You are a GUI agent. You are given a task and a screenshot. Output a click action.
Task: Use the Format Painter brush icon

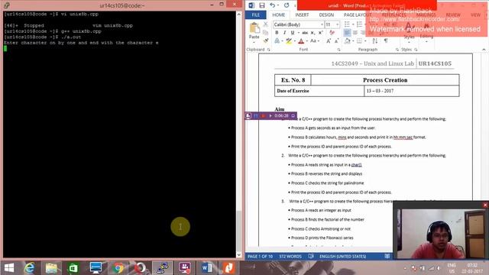(x=265, y=40)
